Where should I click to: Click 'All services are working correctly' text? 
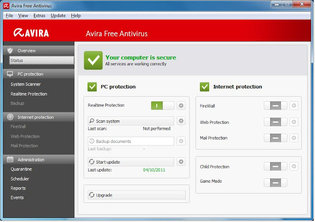136,64
